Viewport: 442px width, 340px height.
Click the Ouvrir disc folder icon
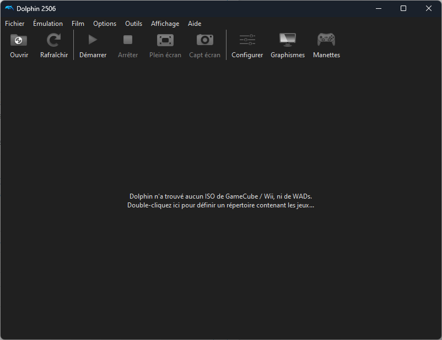(x=19, y=40)
